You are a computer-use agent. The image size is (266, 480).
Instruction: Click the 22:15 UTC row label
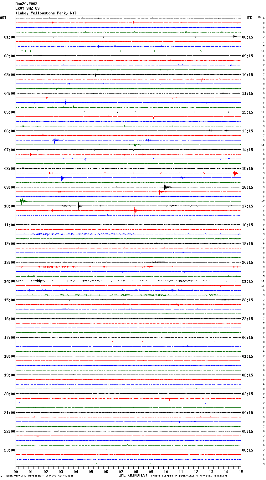point(248,300)
